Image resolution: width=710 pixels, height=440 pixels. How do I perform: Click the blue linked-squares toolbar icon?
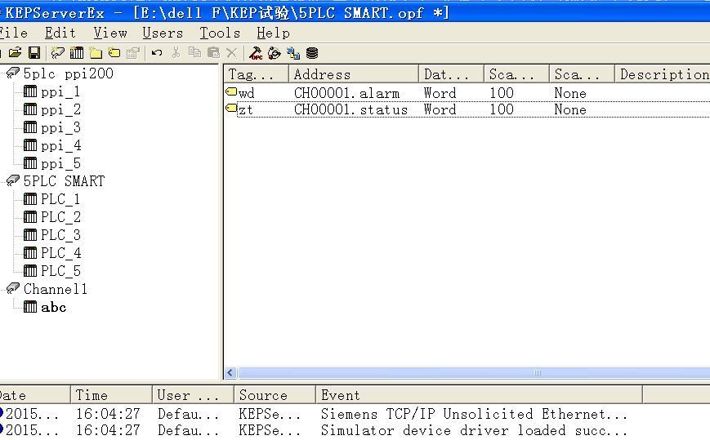[x=293, y=53]
